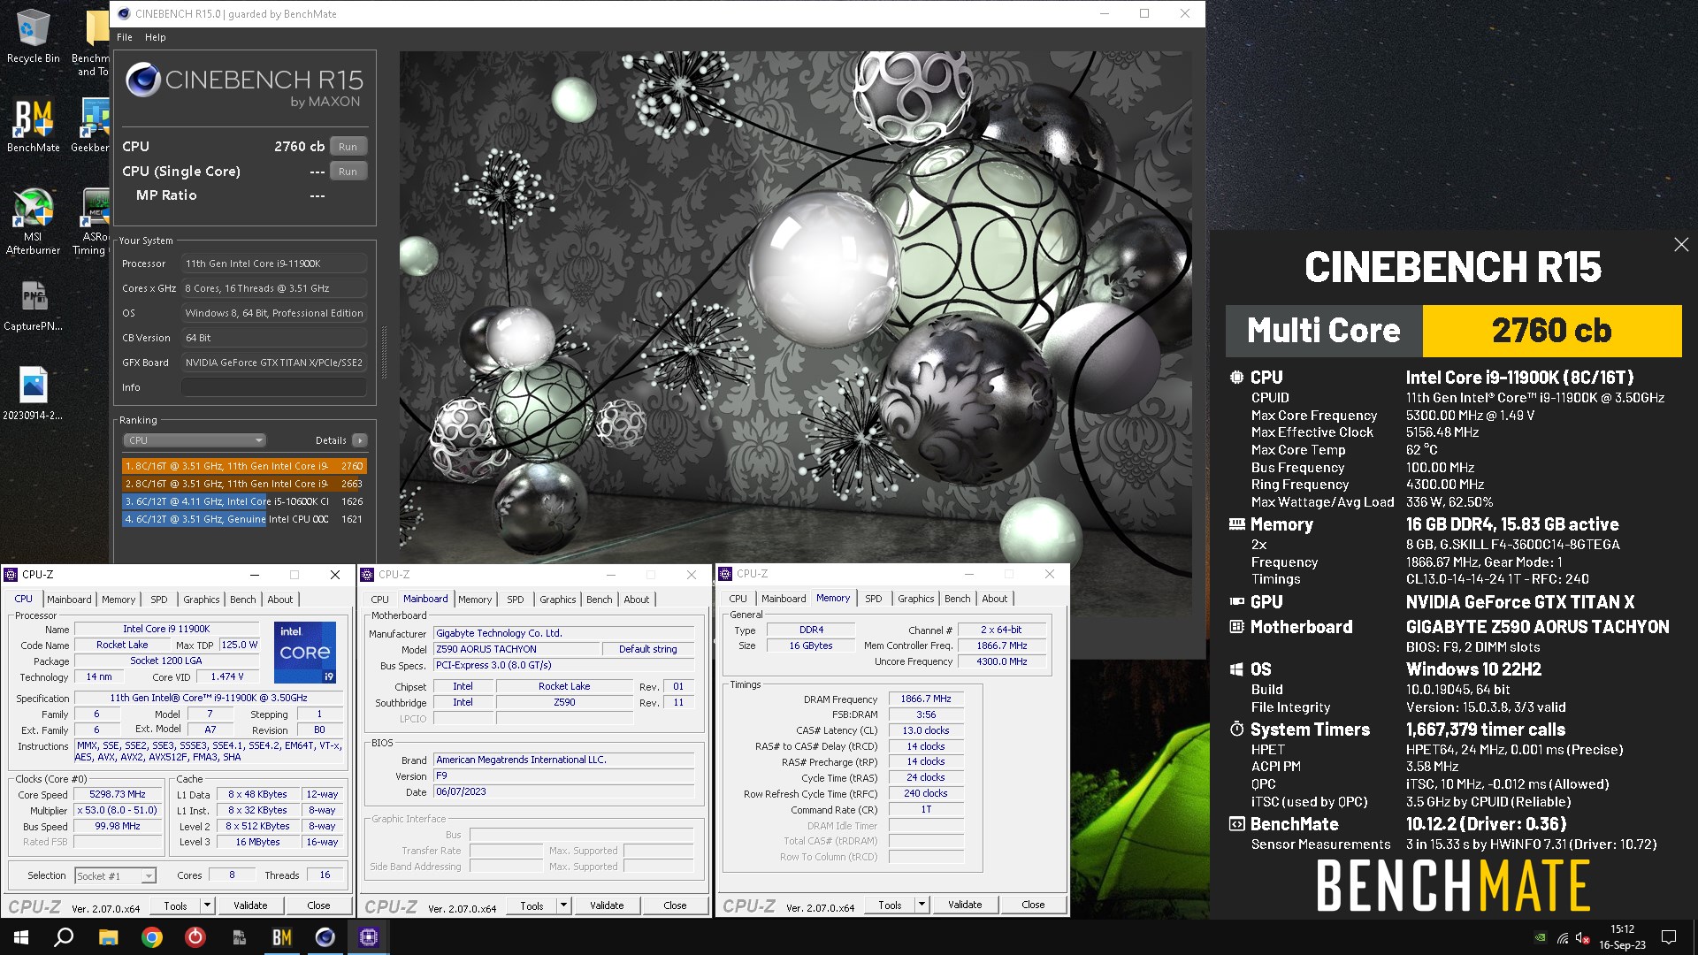1698x955 pixels.
Task: Click the Z590 AORUS TACHYON model field
Action: 516,649
